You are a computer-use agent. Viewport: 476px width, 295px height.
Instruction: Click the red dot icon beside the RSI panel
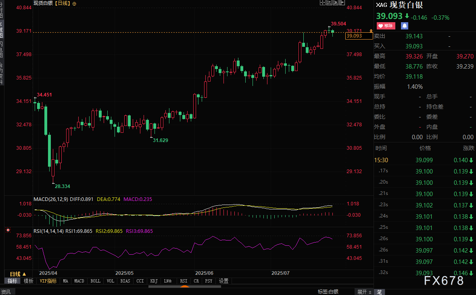pos(8,231)
